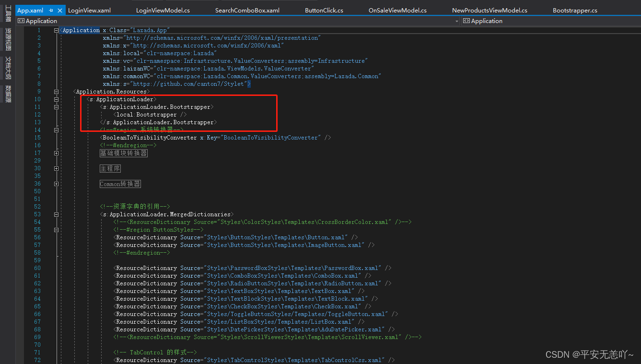Viewport: 641px width, 364px height.
Task: Open the Resource View (资源视图) sidebar panel
Action: [6, 36]
